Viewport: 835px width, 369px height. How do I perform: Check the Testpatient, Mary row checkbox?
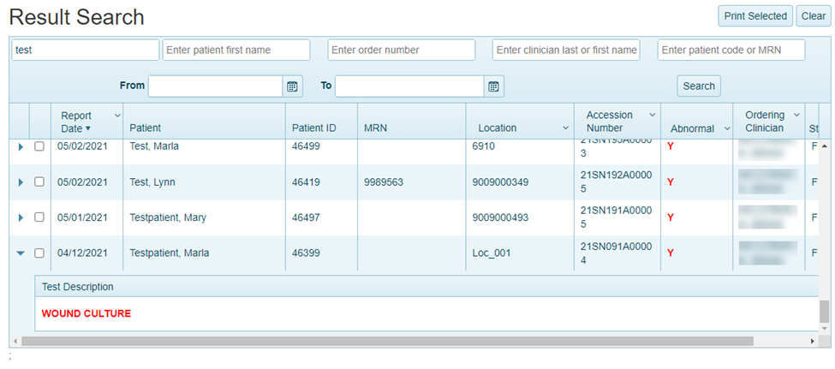pyautogui.click(x=39, y=217)
